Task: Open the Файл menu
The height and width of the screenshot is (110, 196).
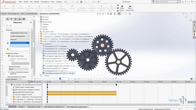Action: pos(21,2)
